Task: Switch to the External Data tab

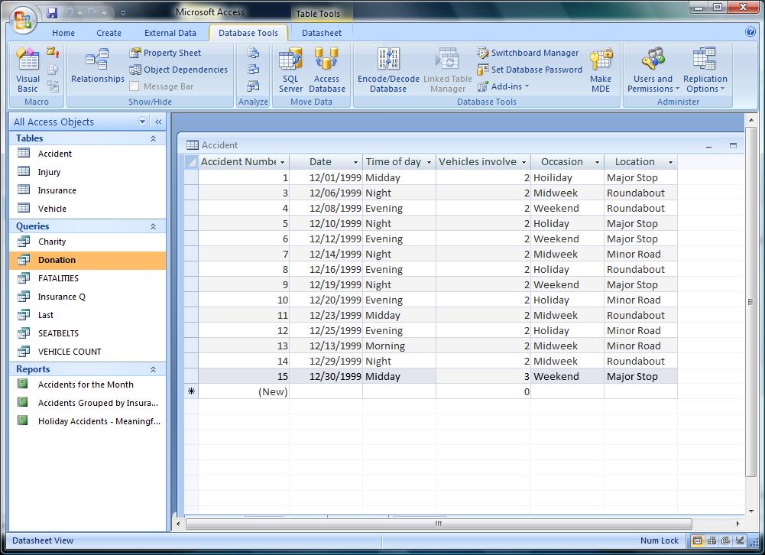Action: point(170,33)
